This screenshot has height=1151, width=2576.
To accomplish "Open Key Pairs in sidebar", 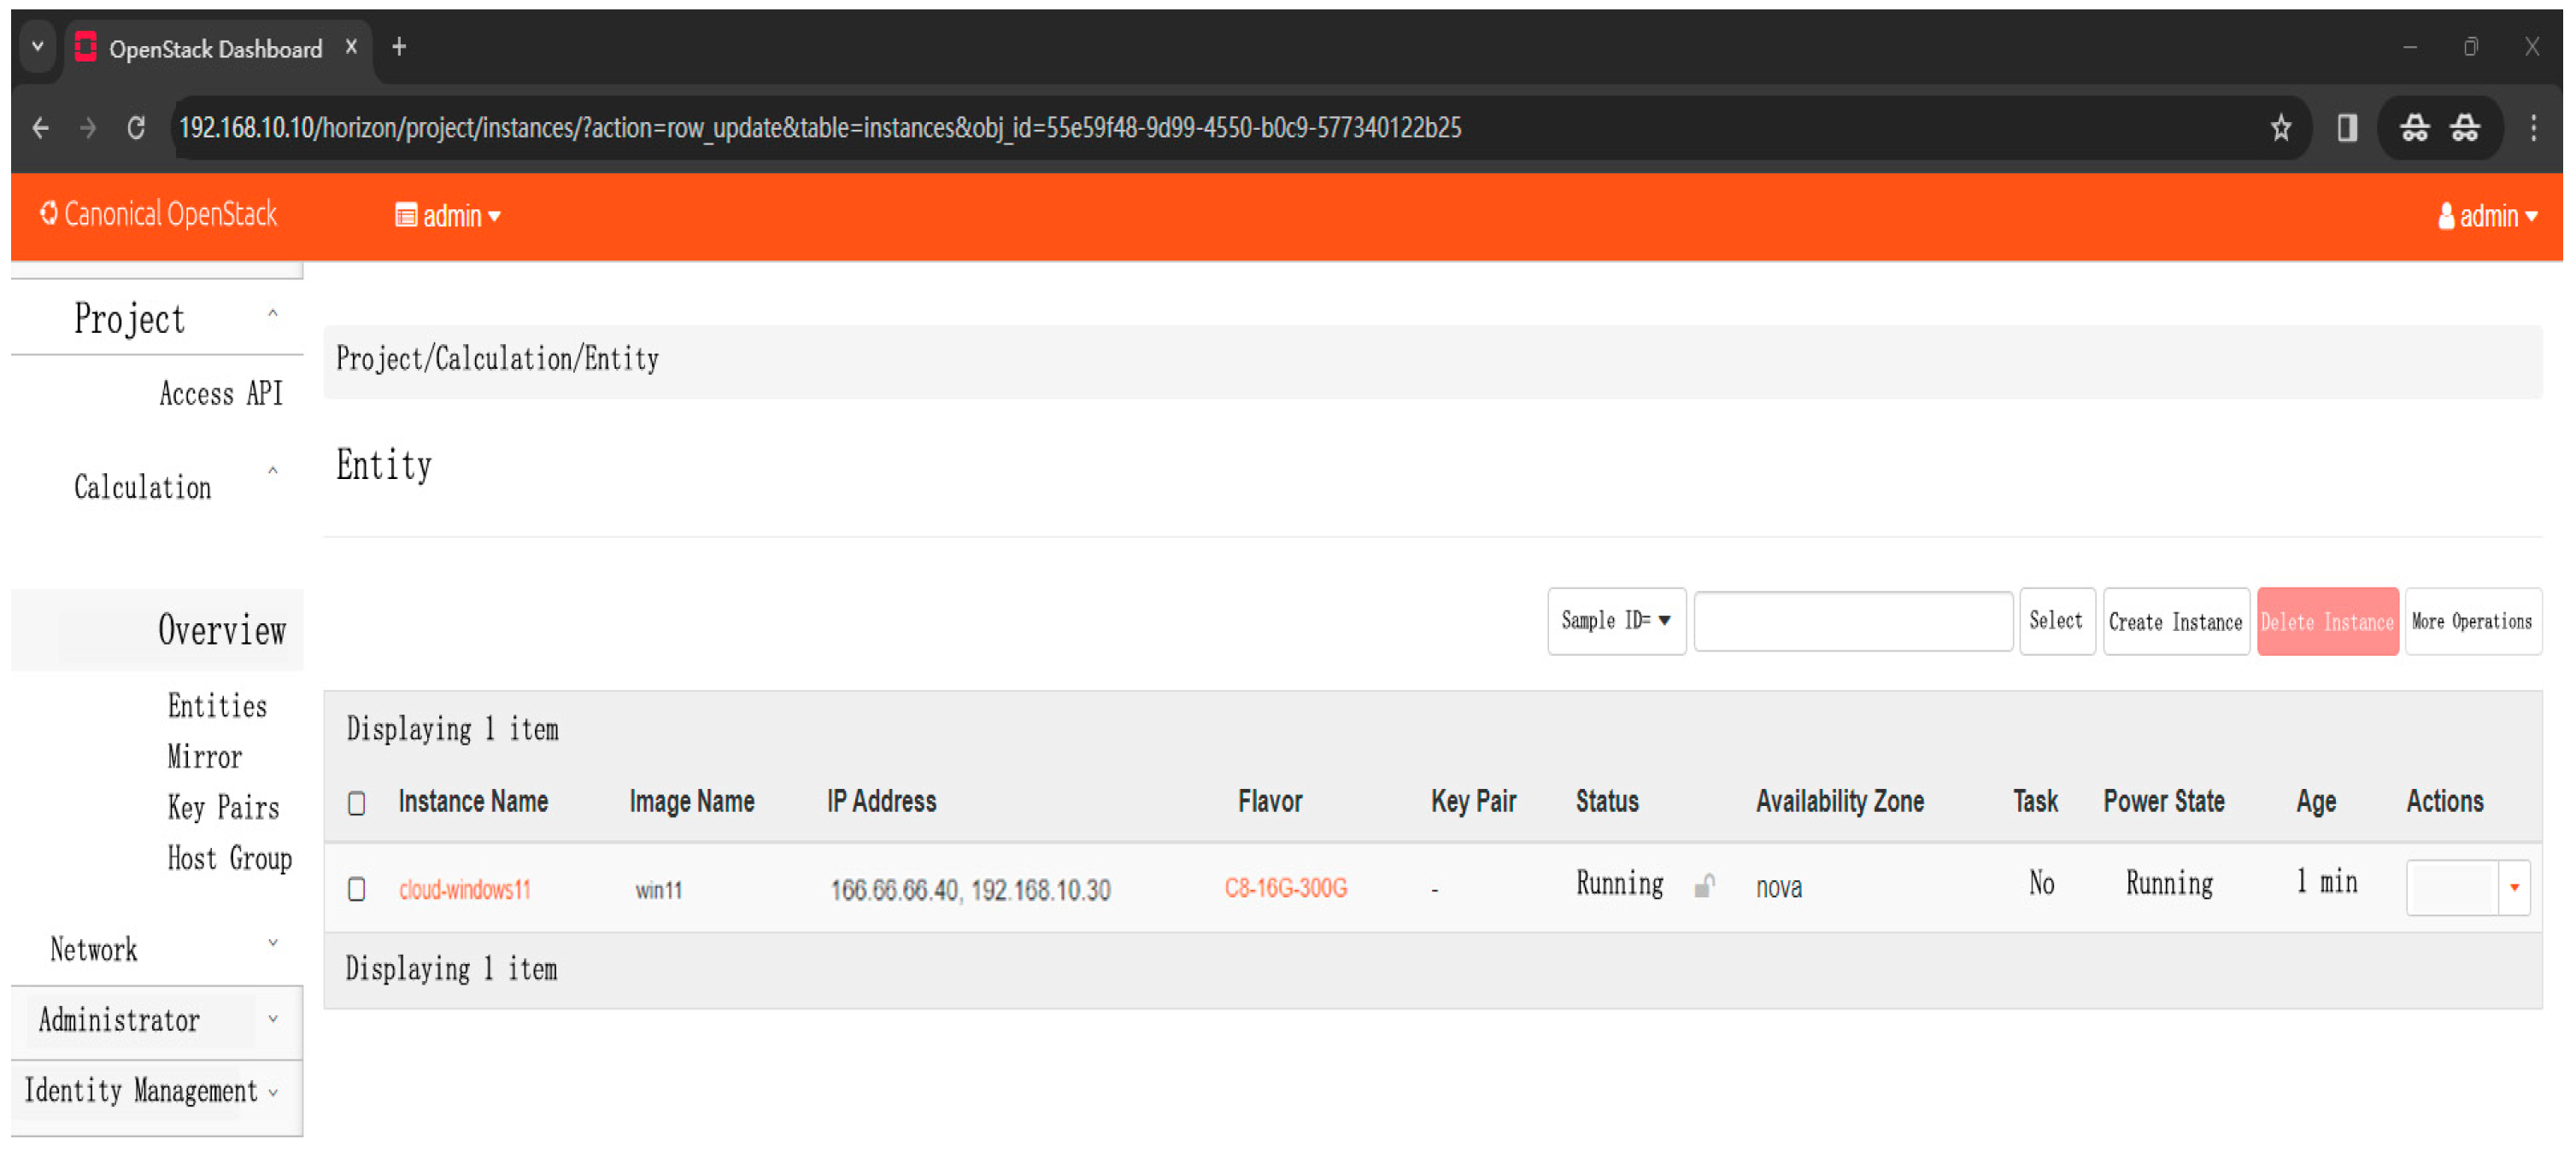I will click(222, 807).
